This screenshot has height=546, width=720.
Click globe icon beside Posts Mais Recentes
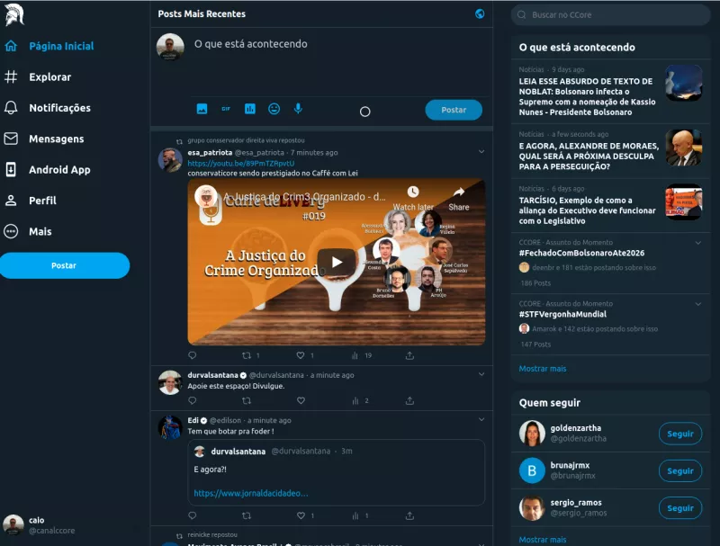pos(480,13)
